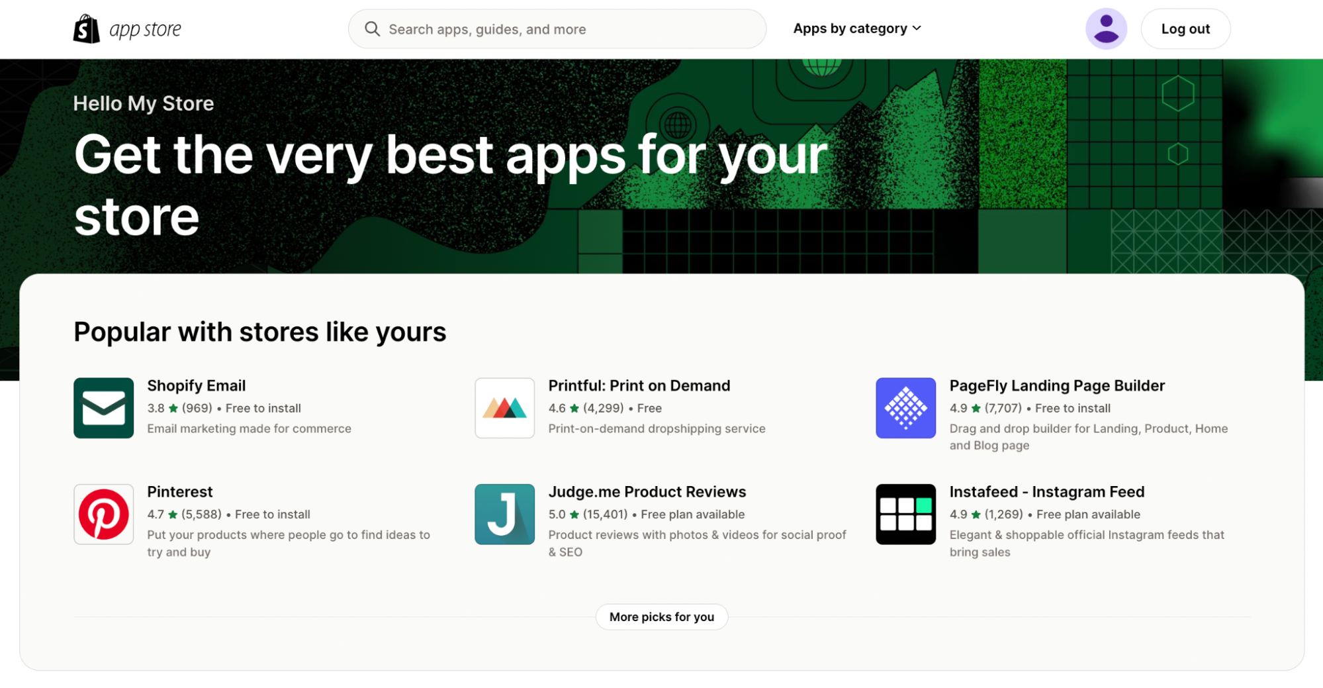Open Instafeed - Instagram Feed title link
The height and width of the screenshot is (688, 1323).
click(1047, 491)
